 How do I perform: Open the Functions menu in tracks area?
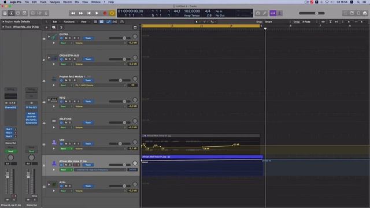point(70,22)
